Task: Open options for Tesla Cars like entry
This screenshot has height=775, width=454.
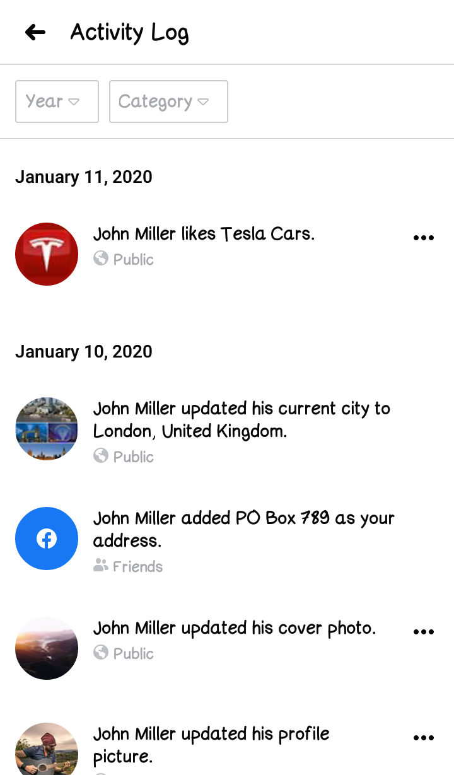Action: tap(423, 238)
